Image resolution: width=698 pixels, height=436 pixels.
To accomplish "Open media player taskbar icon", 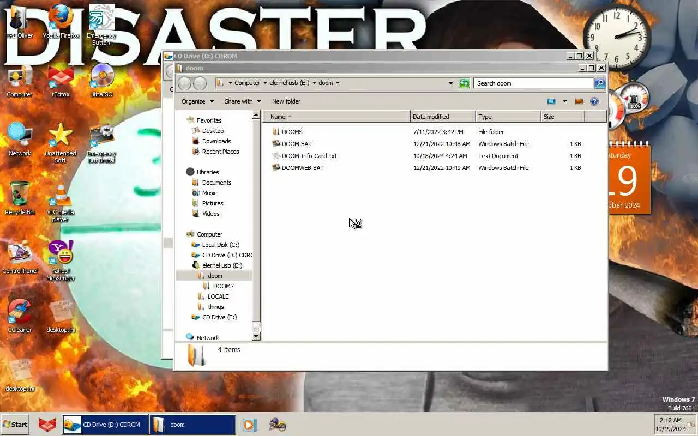I will click(249, 425).
